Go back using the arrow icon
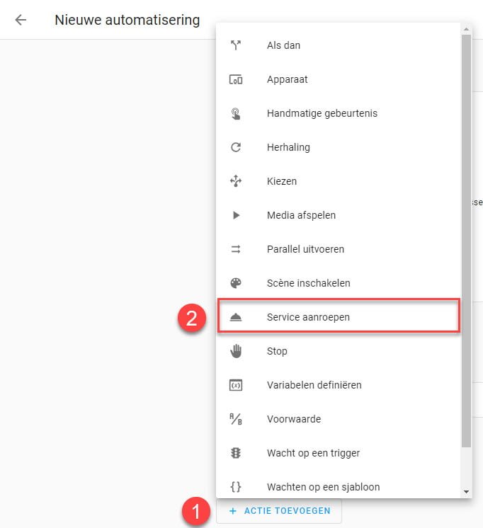This screenshot has height=528, width=483. [21, 20]
